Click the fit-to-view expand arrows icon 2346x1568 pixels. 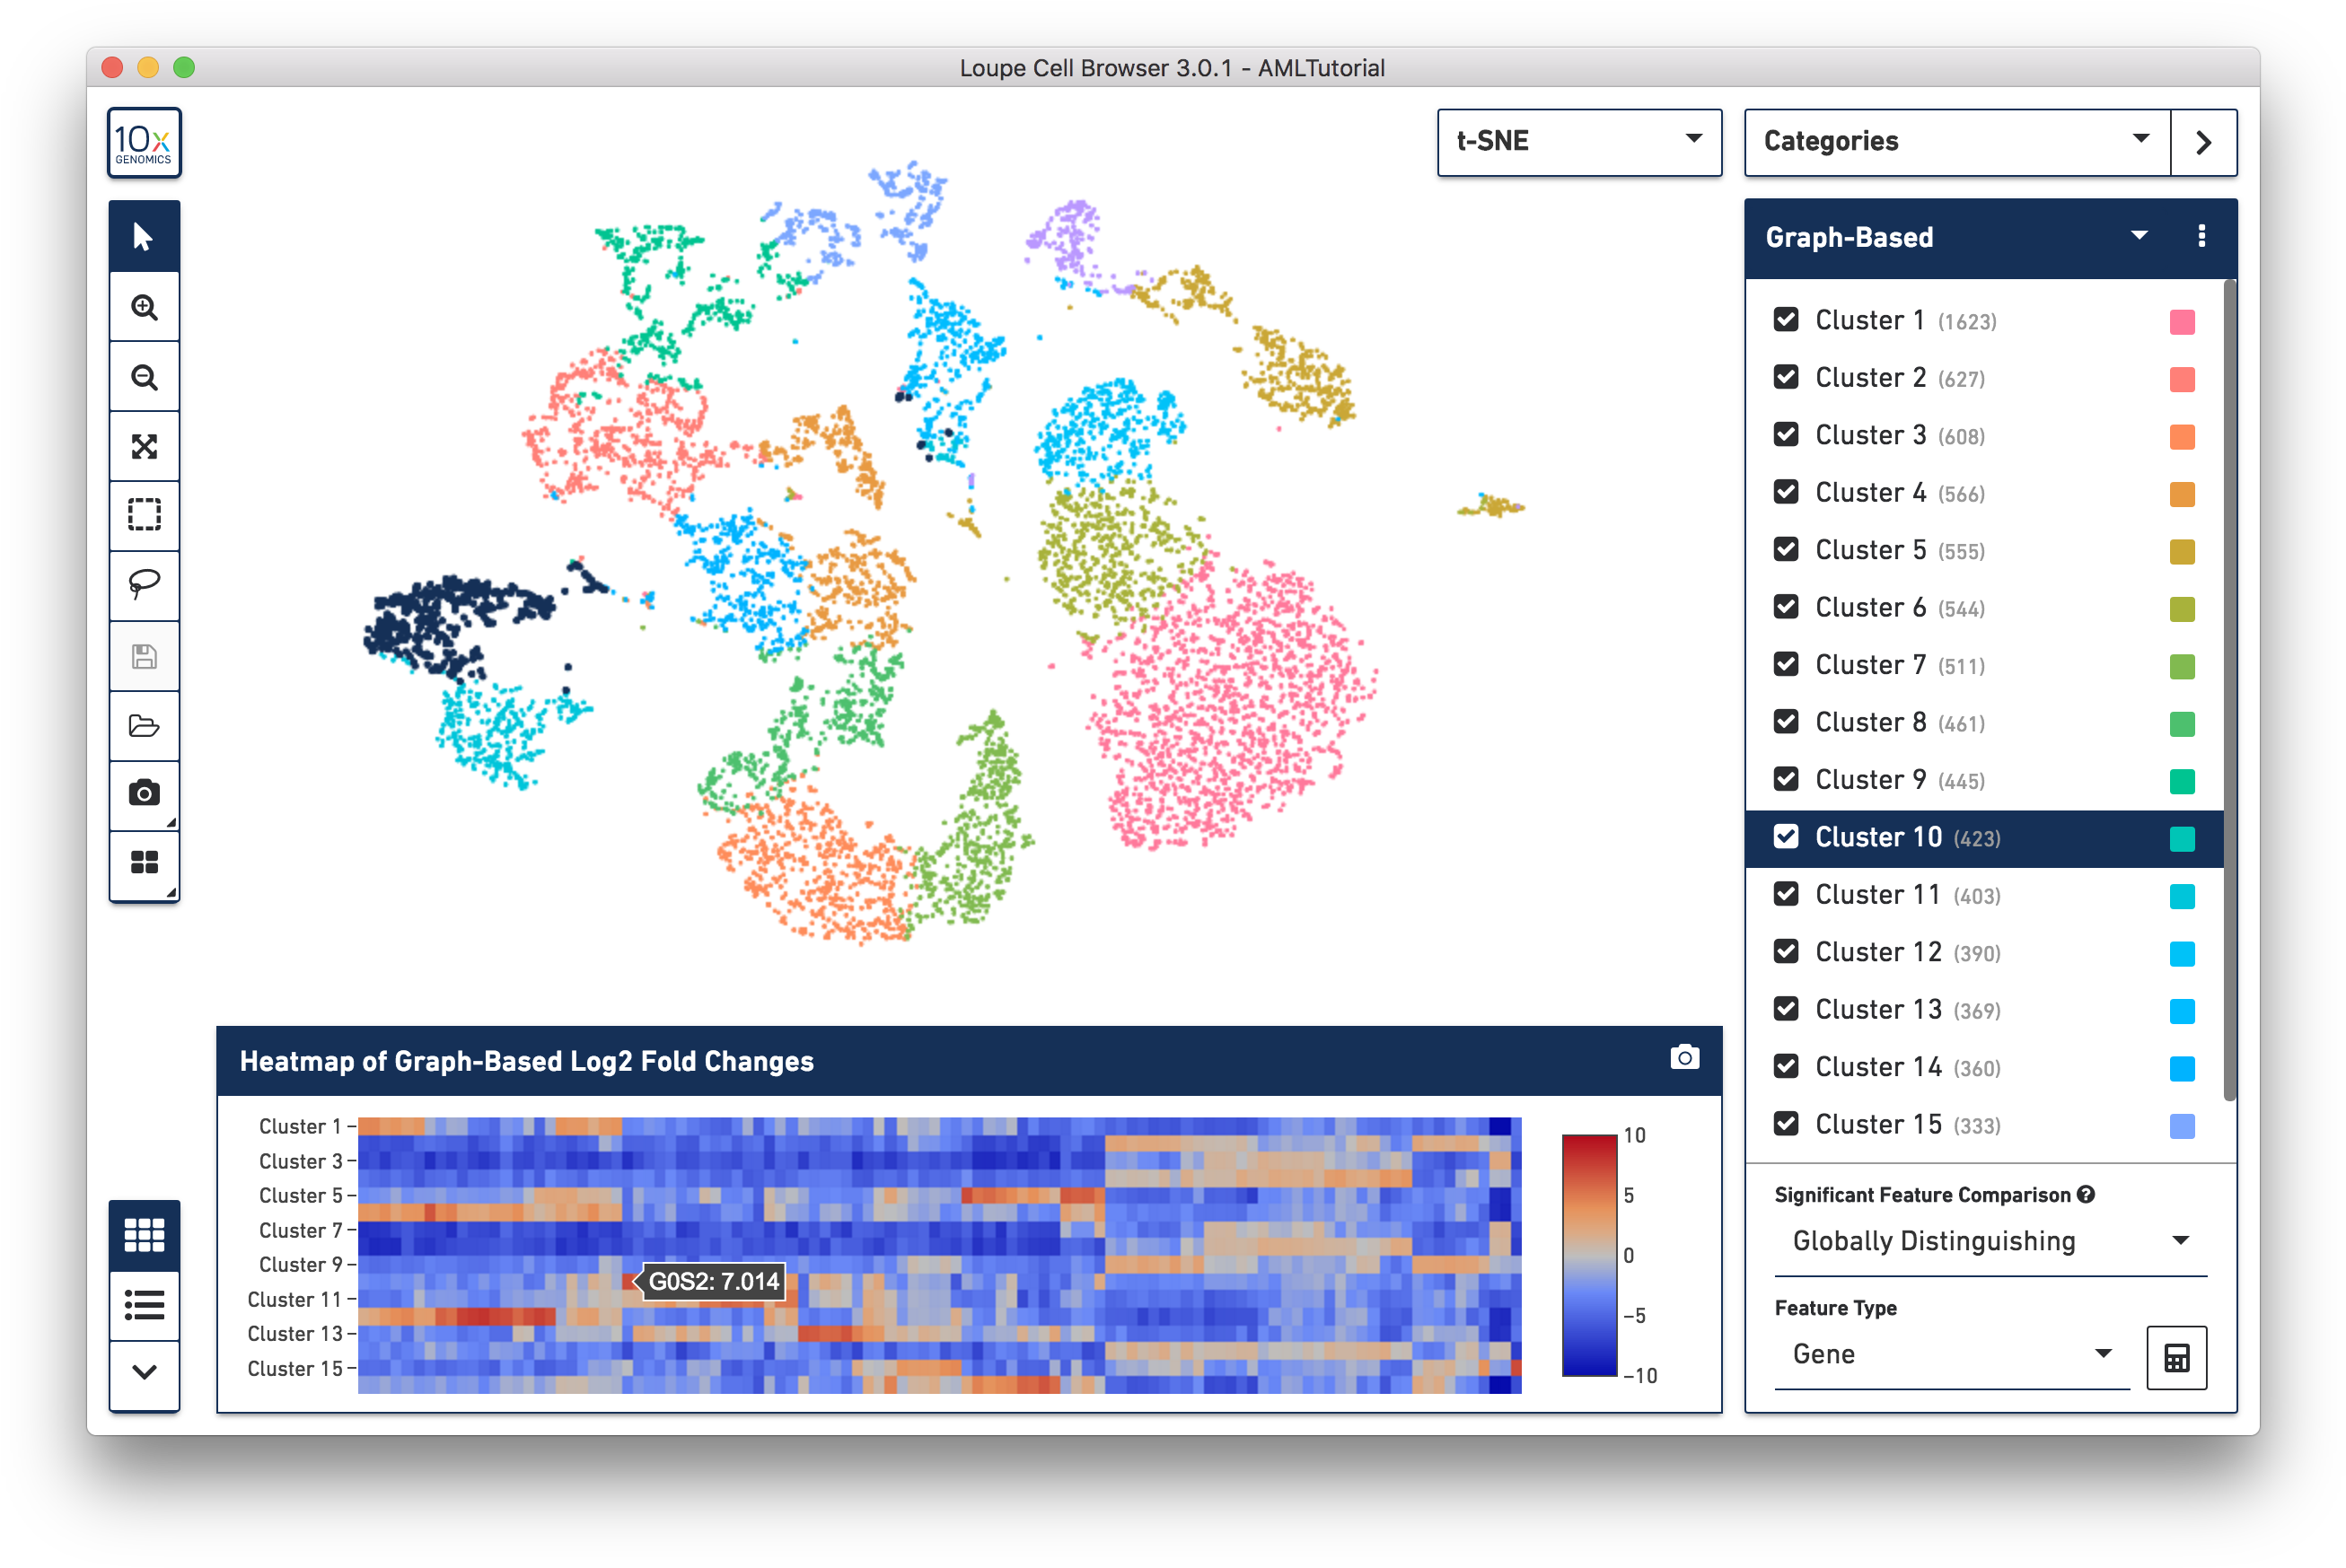144,446
